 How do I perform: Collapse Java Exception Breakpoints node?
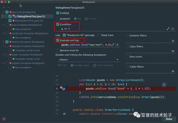[x=3, y=25]
